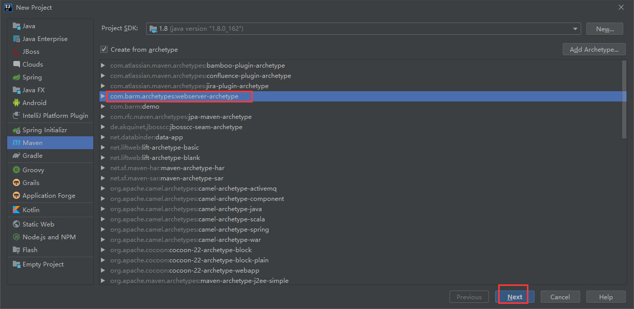Click the Grails orange icon

tap(16, 183)
